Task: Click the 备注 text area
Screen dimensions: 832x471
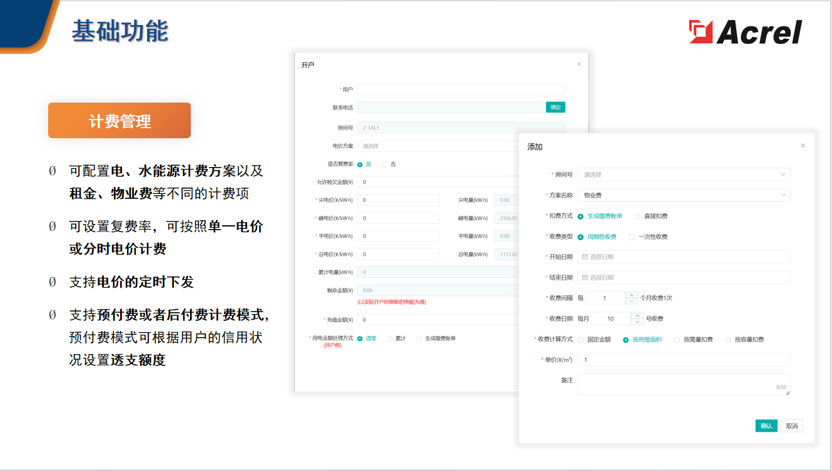Action: pyautogui.click(x=683, y=383)
